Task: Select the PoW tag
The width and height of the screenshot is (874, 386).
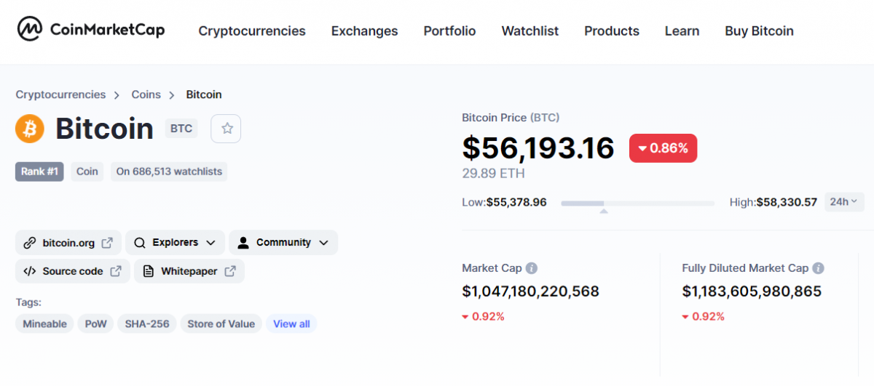Action: point(96,324)
